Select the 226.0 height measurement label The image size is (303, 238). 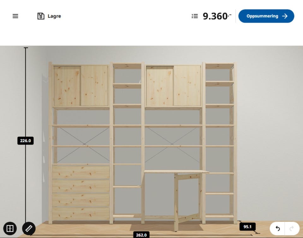tap(26, 141)
